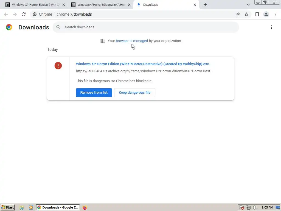Open a new tab with the plus button
This screenshot has width=281, height=211.
coord(205,5)
